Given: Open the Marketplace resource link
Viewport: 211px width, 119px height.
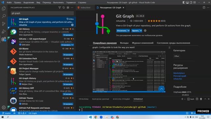Looking at the screenshot, I should [179, 73].
